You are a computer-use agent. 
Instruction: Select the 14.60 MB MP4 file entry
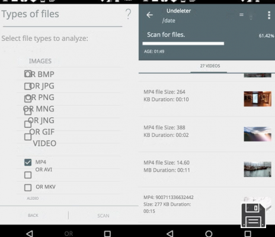click(207, 169)
